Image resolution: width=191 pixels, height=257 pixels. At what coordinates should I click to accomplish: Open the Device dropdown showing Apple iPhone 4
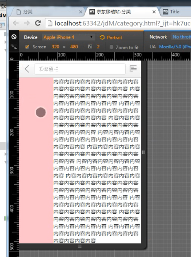coord(68,37)
